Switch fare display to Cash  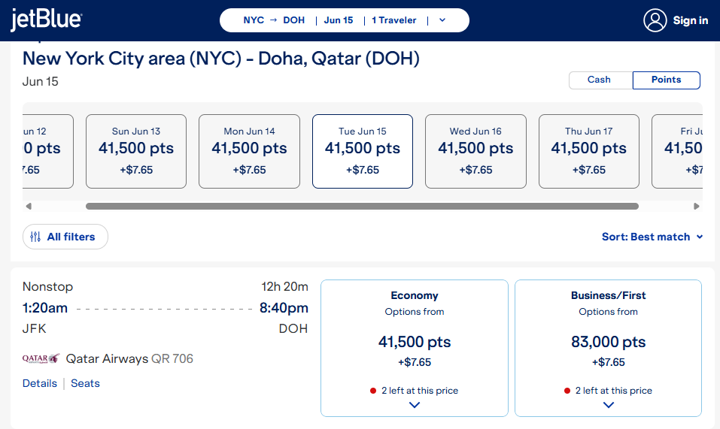click(599, 80)
